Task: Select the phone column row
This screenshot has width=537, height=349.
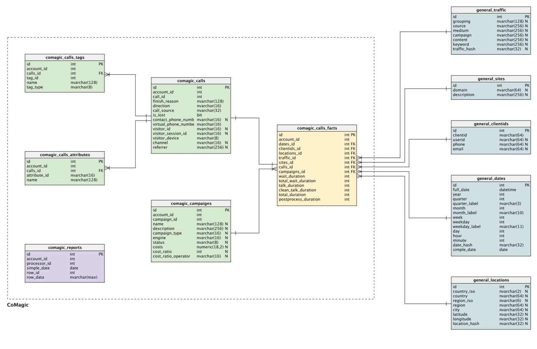Action: coord(491,145)
